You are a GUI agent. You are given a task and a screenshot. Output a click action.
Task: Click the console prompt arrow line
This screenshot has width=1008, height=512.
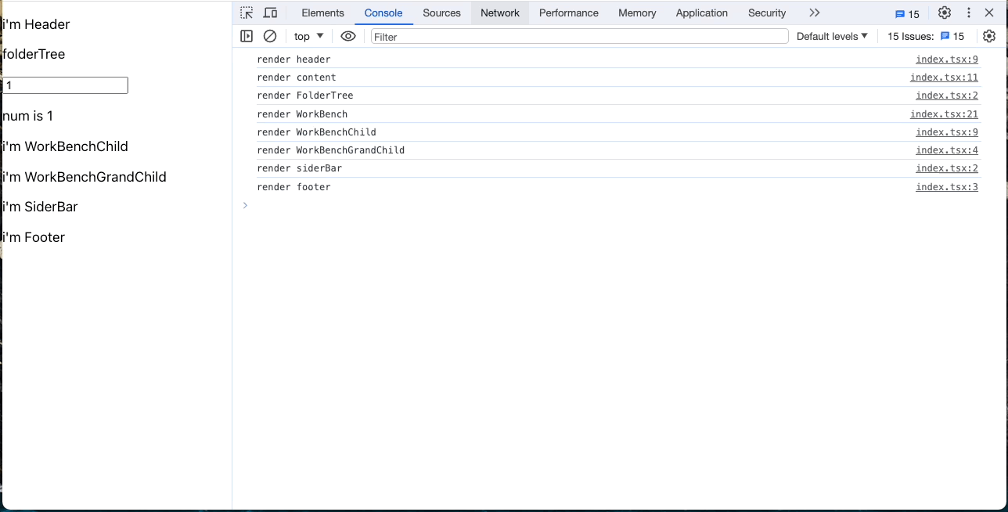coord(246,205)
